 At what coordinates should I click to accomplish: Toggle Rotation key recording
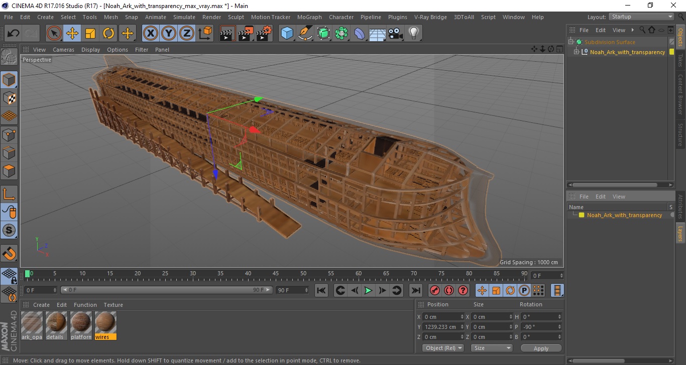coord(510,290)
